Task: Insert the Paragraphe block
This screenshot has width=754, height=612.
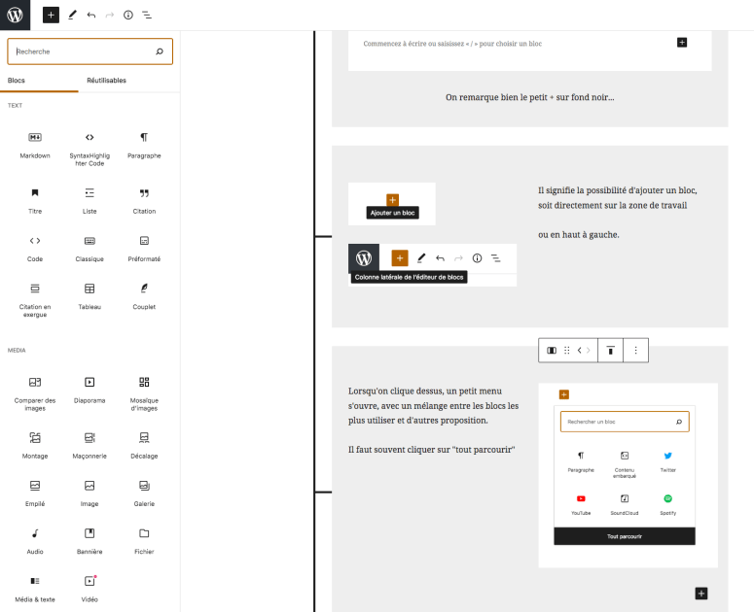Action: pos(144,144)
